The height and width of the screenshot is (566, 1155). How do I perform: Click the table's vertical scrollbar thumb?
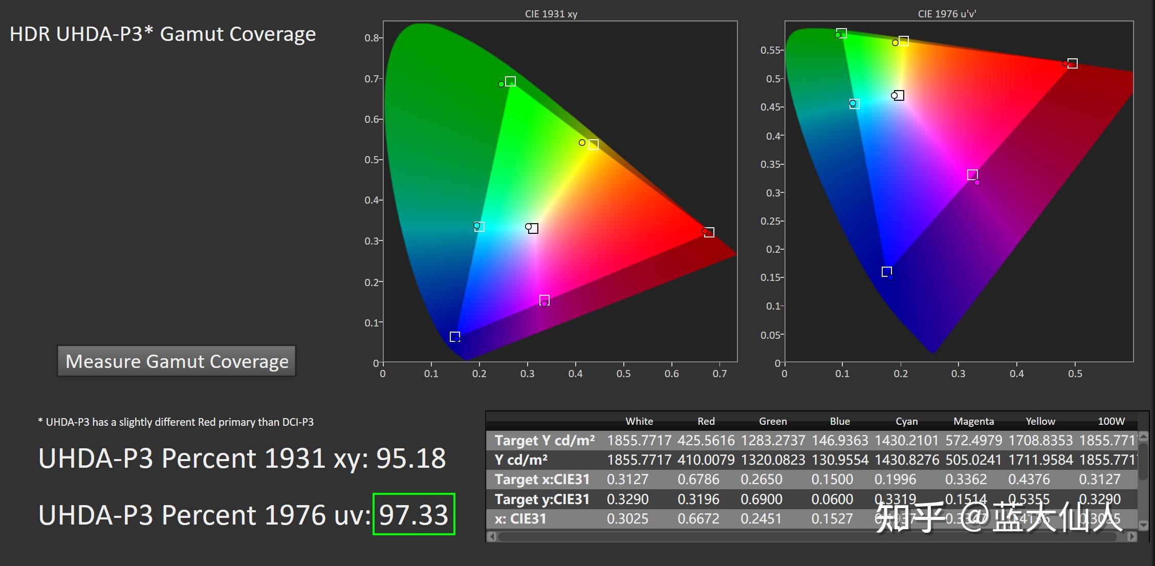tap(1144, 461)
